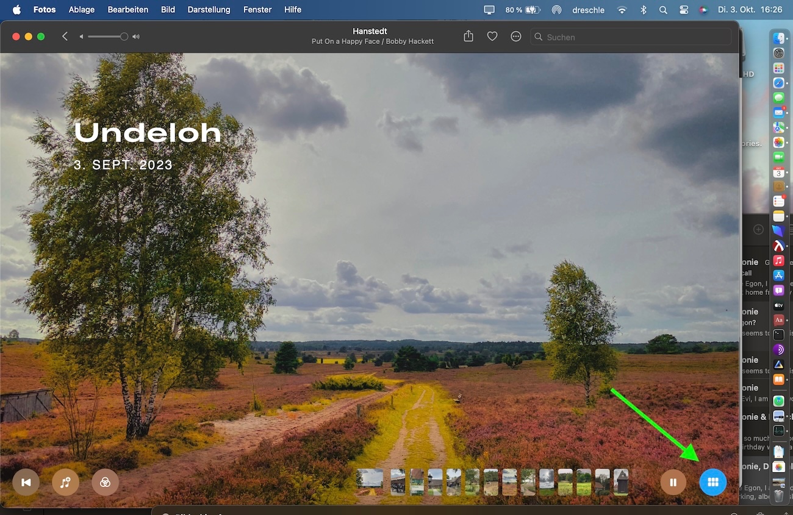Open the Bild menu

[x=168, y=10]
